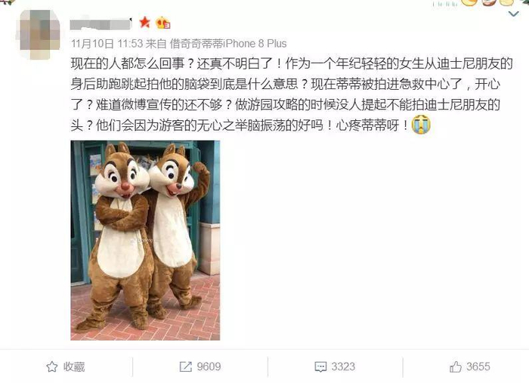Click the gold crown membership badge
The height and width of the screenshot is (383, 529).
(162, 23)
